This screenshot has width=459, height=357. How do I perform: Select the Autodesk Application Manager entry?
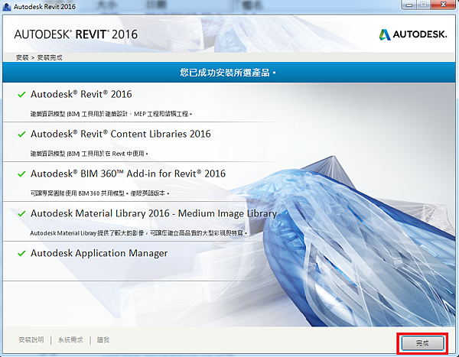[x=99, y=253]
